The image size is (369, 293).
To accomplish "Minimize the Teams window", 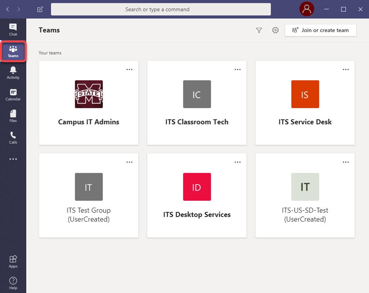I will [x=326, y=9].
